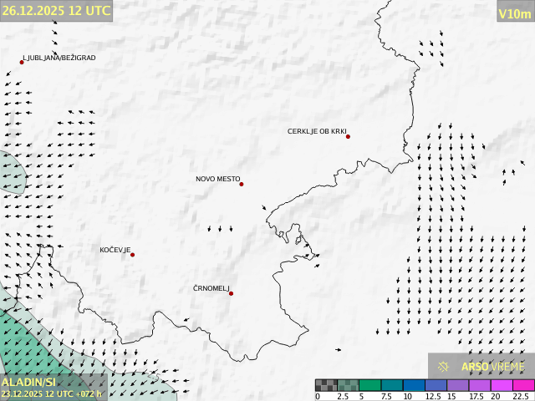This screenshot has height=401, width=535.
Task: Select the green 5 m/s legend swatch
Action: pyautogui.click(x=369, y=385)
